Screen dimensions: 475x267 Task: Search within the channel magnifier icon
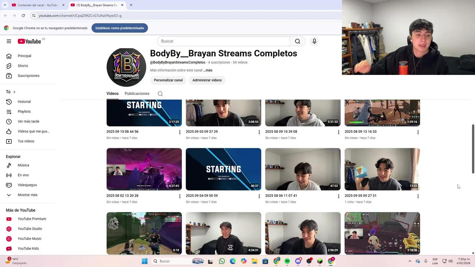pos(160,94)
